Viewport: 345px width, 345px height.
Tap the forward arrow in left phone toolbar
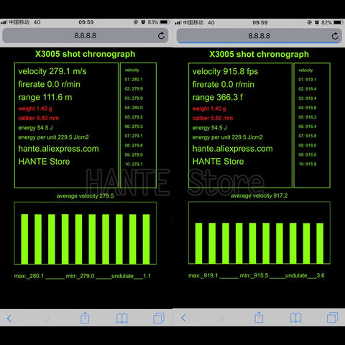click(47, 318)
